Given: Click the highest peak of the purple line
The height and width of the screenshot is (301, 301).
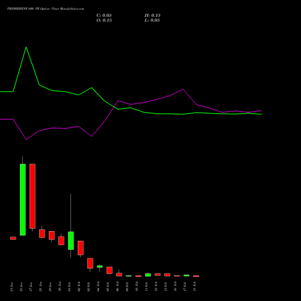Looking at the screenshot, I should pos(183,89).
